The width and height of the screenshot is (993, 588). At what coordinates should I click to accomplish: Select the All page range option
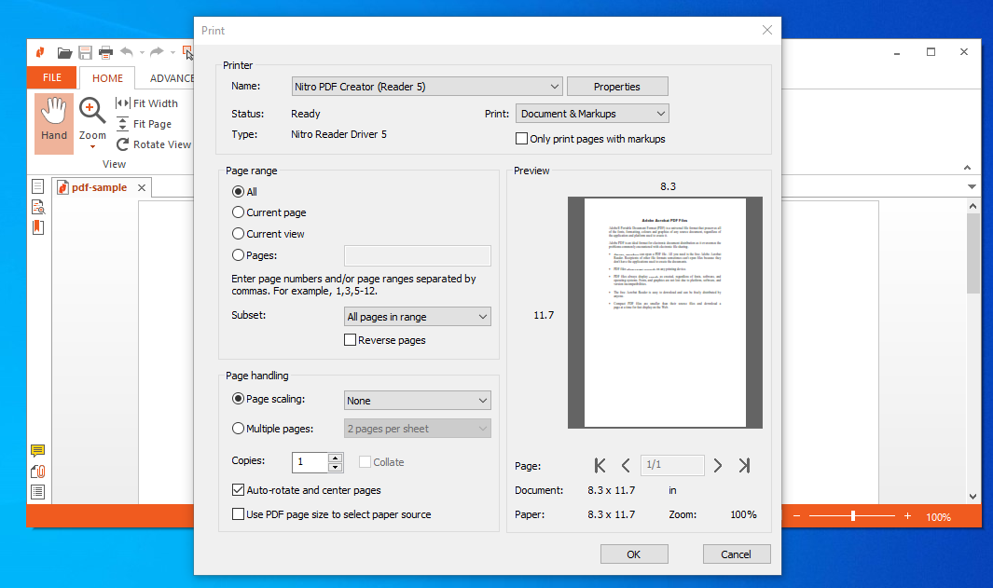pyautogui.click(x=238, y=192)
